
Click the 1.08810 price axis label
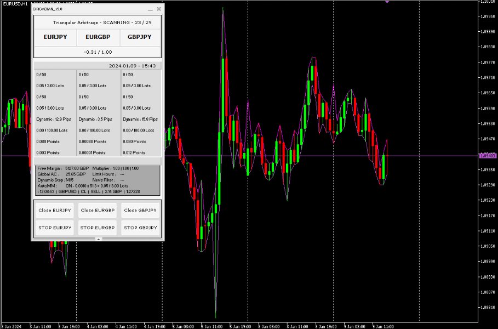coord(489,308)
